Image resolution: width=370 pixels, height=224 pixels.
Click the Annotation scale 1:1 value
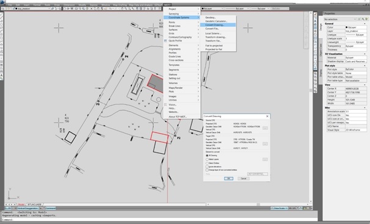(356, 111)
